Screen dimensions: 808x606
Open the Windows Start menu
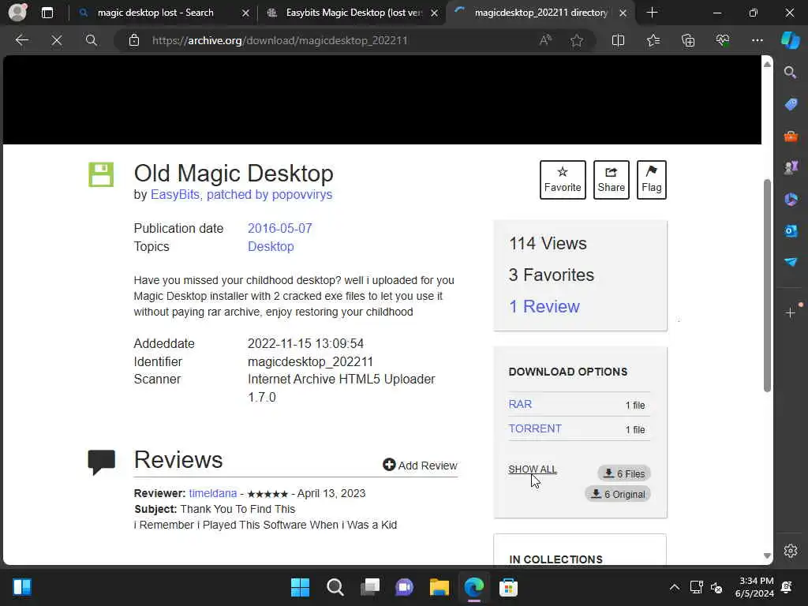click(x=300, y=587)
